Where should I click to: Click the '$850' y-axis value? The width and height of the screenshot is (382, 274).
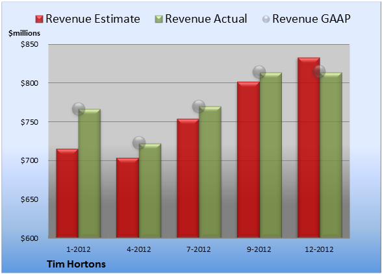pyautogui.click(x=29, y=44)
